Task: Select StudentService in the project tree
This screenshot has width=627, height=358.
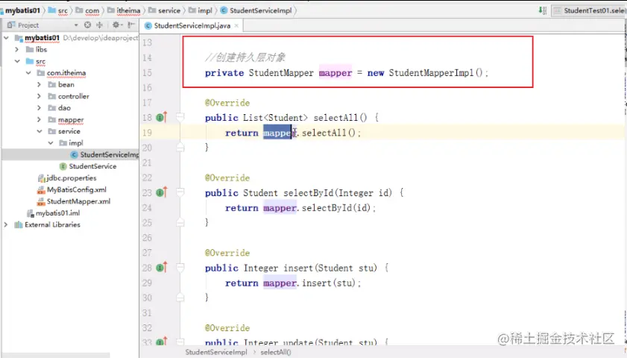Action: coord(92,166)
